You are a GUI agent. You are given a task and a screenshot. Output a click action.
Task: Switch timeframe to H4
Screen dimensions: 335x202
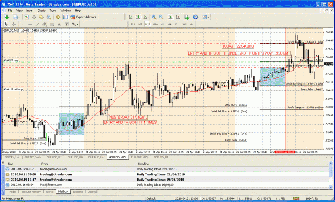point(169,24)
